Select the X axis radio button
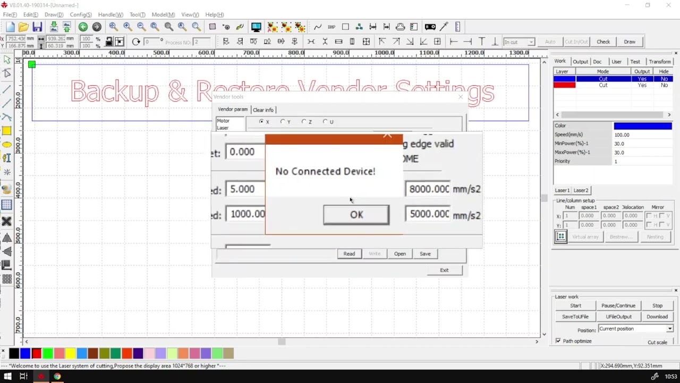Viewport: 680px width, 383px height. click(261, 122)
